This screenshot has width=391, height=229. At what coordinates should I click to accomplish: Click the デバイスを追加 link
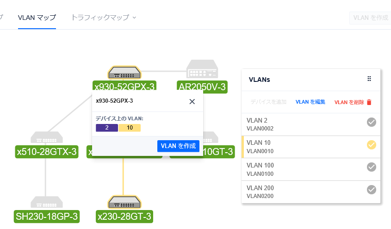coord(268,102)
